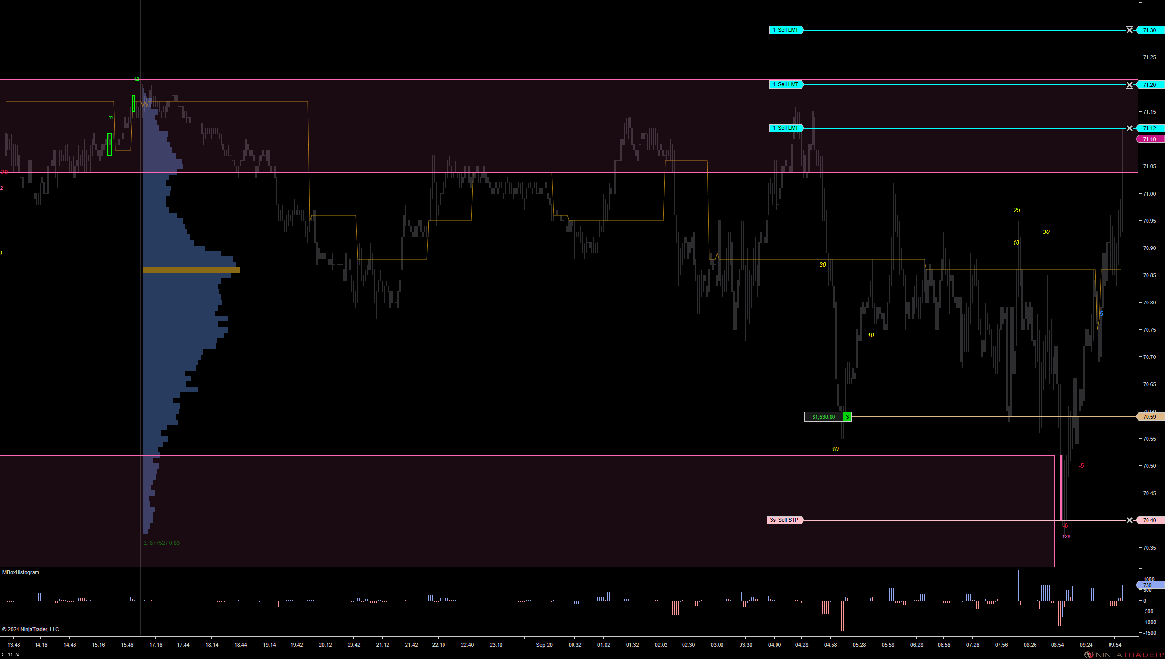The height and width of the screenshot is (659, 1165).
Task: Click the CL 11-24 instrument label
Action: tap(11, 655)
